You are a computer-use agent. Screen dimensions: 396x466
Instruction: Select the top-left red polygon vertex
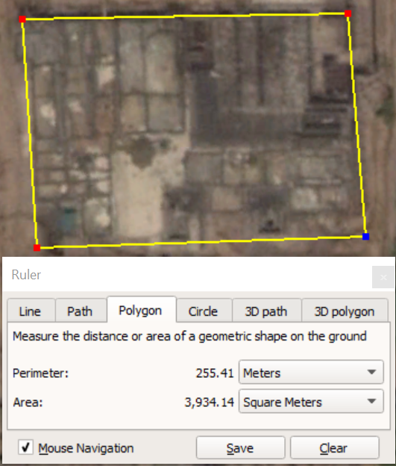tap(22, 19)
